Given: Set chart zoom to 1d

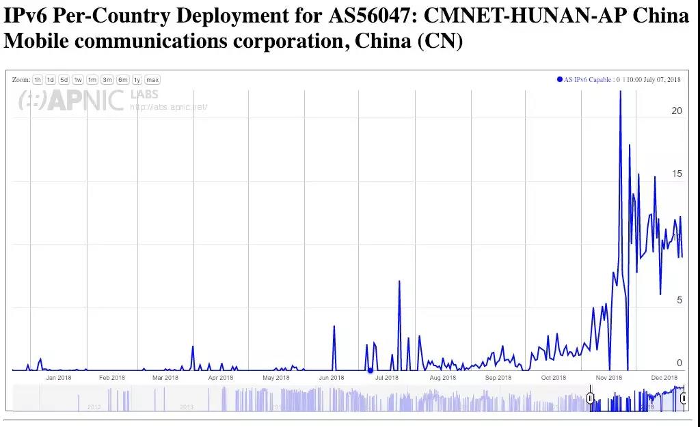Looking at the screenshot, I should tap(51, 80).
